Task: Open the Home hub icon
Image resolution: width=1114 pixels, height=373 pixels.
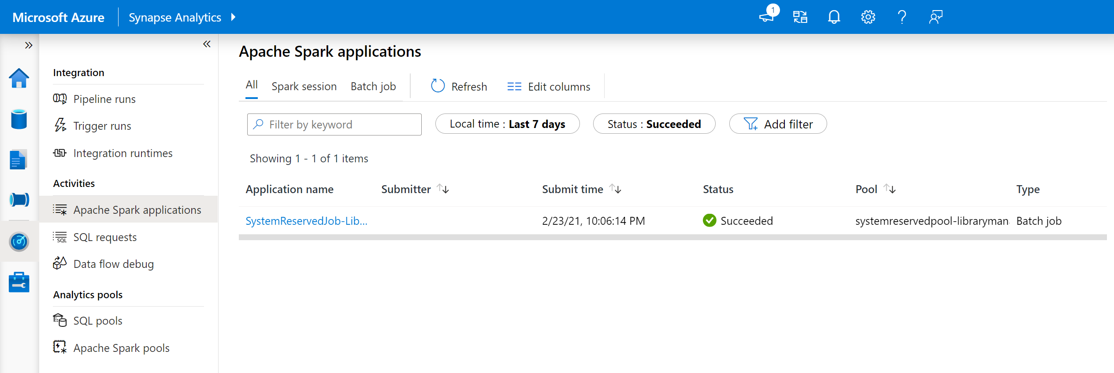Action: click(19, 78)
